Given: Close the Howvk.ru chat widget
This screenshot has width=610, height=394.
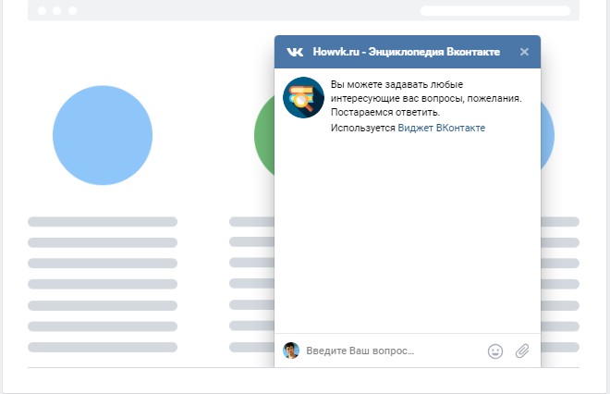Looking at the screenshot, I should tap(524, 52).
